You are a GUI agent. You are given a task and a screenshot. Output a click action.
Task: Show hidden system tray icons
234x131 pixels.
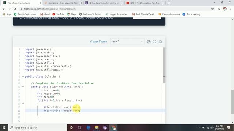[x=199, y=128]
